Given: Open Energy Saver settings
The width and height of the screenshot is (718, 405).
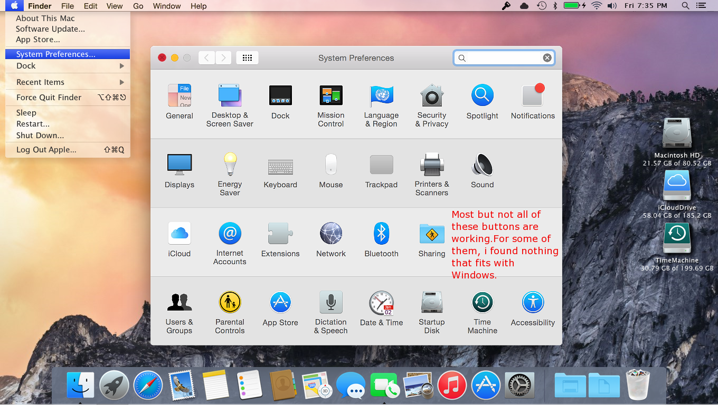Looking at the screenshot, I should pyautogui.click(x=230, y=174).
